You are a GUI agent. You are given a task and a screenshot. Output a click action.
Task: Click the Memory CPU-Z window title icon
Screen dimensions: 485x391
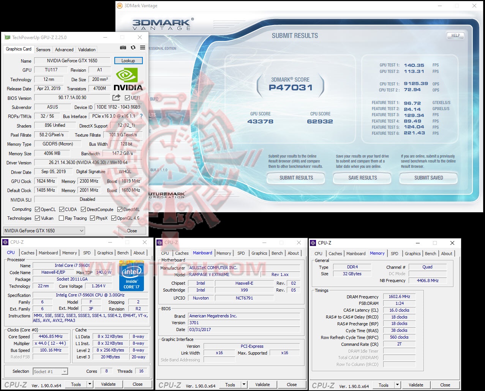click(x=313, y=243)
